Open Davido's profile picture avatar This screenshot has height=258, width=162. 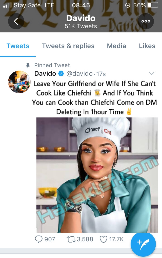coord(19,82)
